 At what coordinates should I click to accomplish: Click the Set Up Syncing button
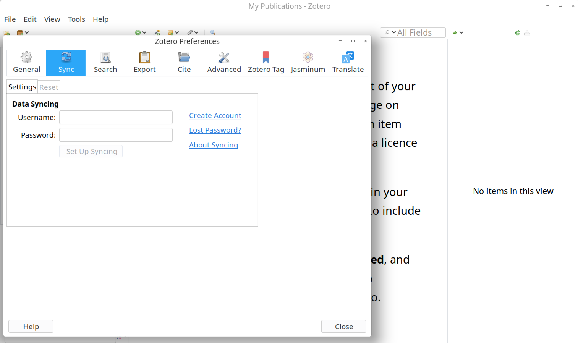tap(91, 151)
